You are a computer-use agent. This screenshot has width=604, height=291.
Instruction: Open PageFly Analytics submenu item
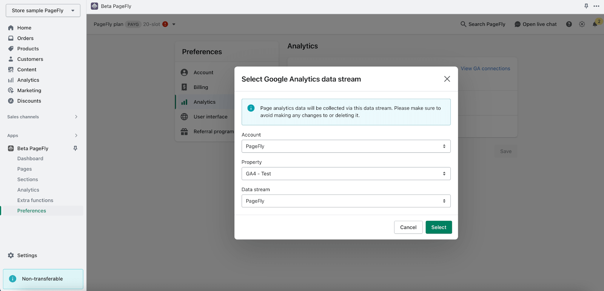click(28, 190)
